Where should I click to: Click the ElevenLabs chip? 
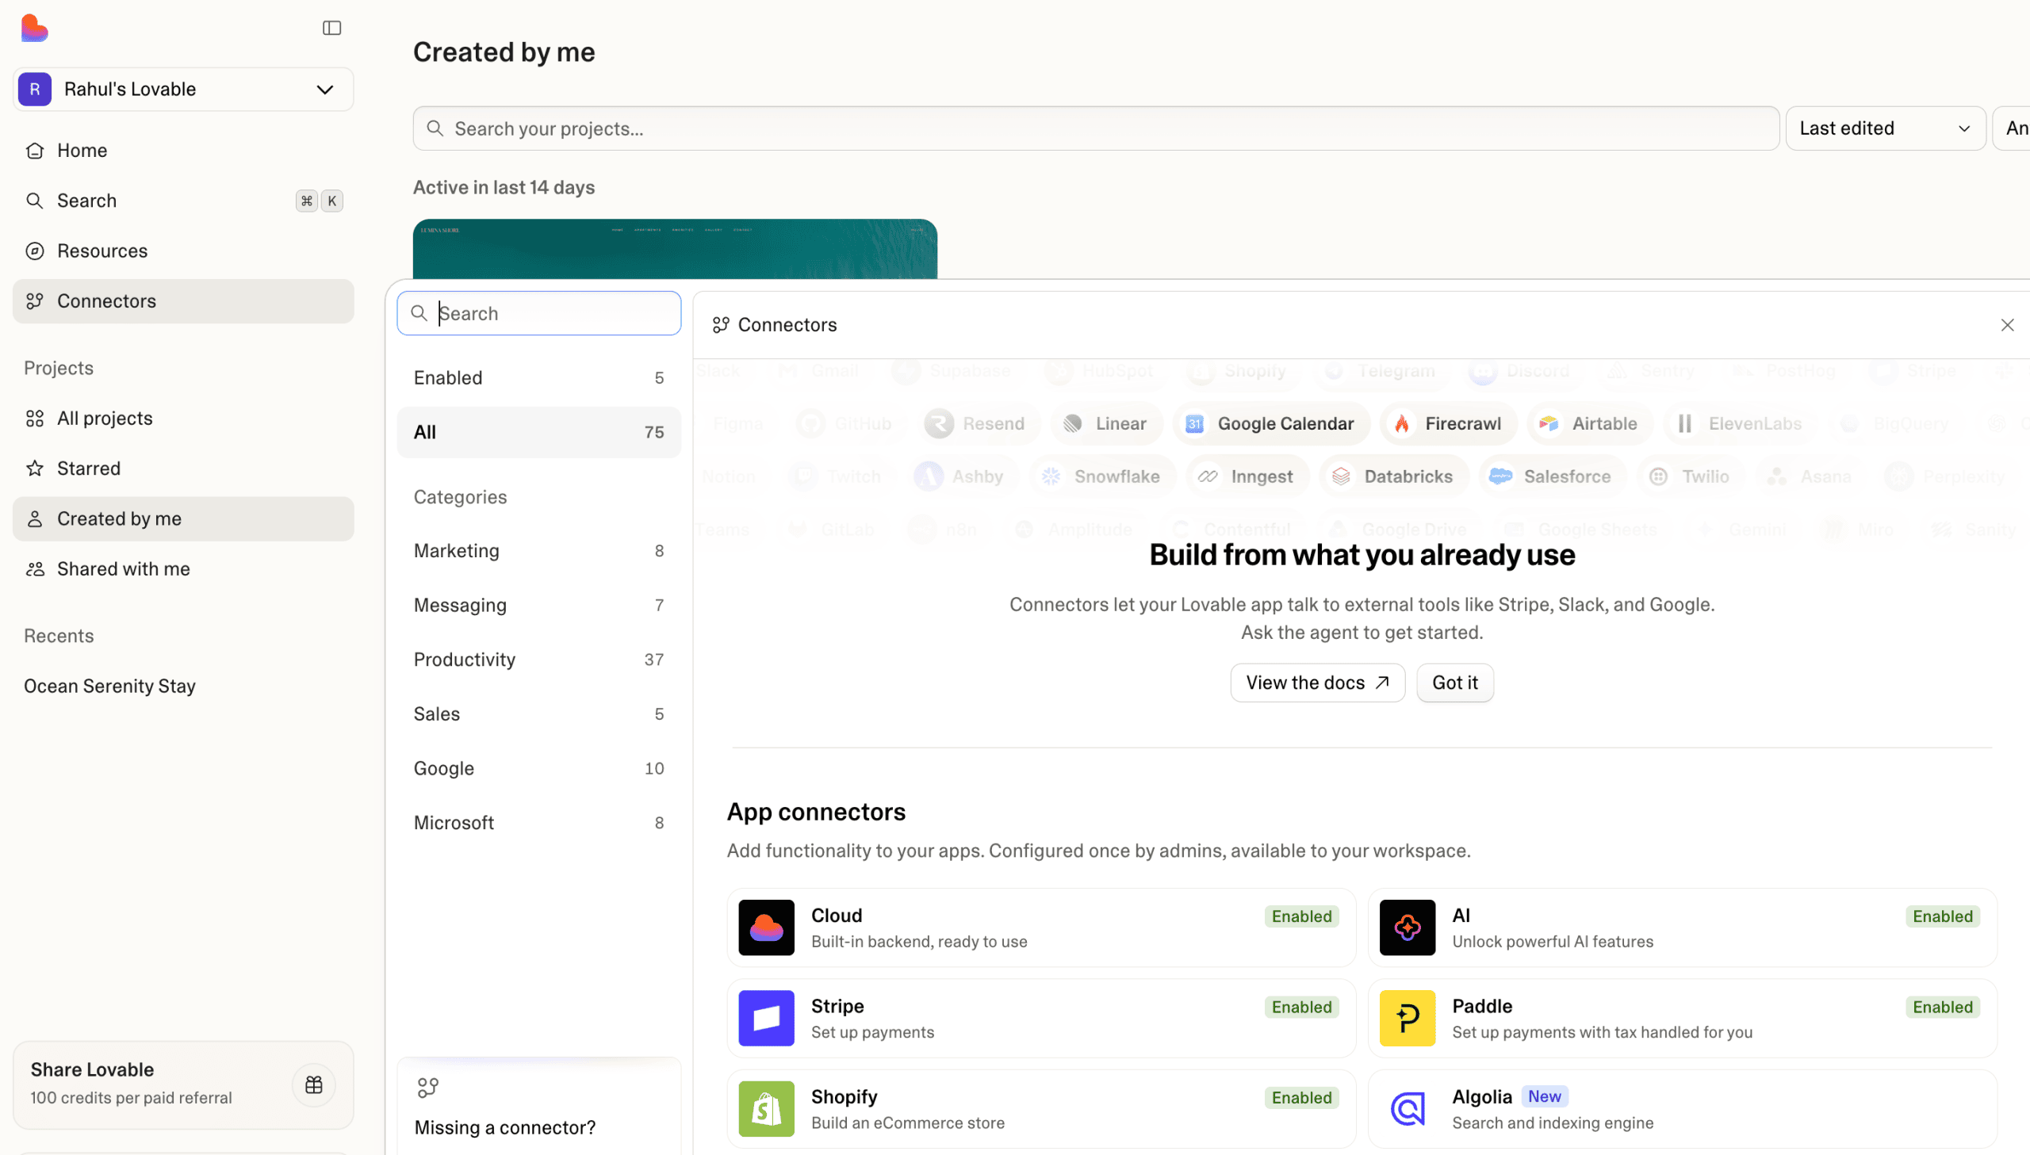1741,423
